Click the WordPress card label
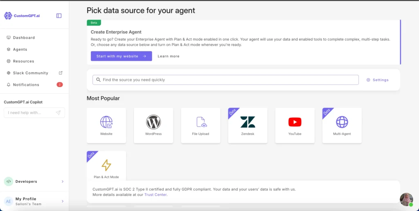 [x=153, y=134]
